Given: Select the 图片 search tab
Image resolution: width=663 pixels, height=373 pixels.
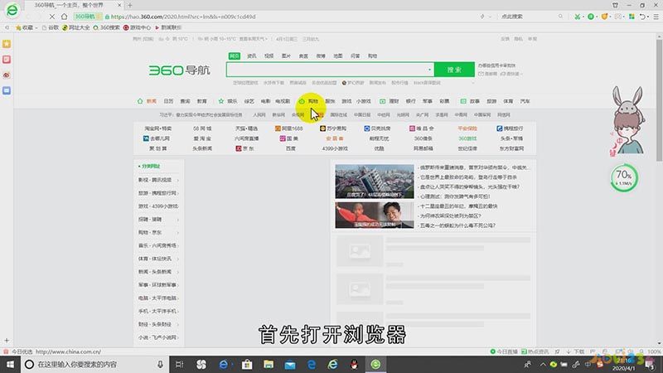Looking at the screenshot, I should (x=286, y=56).
